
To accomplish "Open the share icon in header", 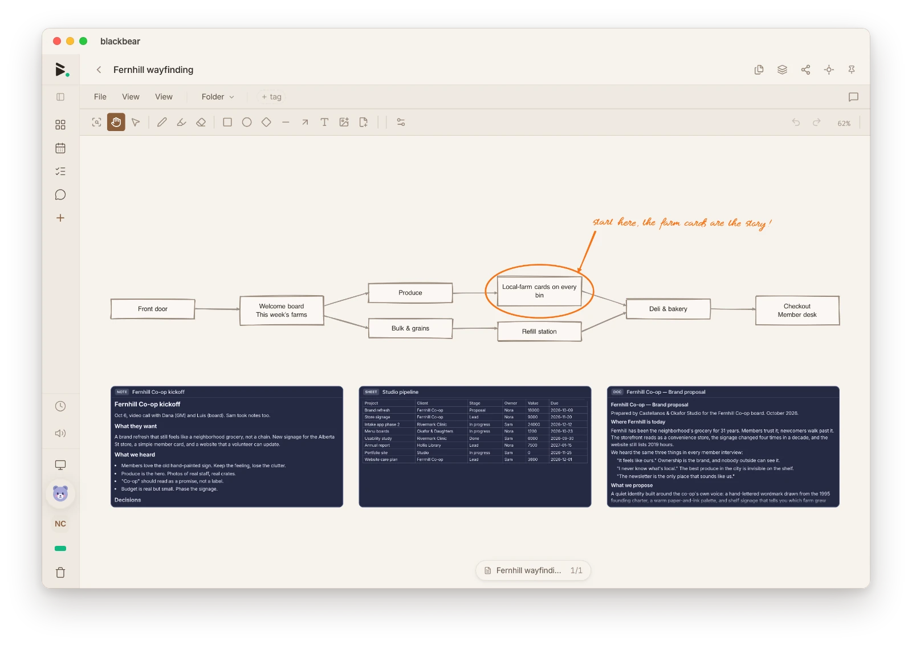I will [x=805, y=70].
